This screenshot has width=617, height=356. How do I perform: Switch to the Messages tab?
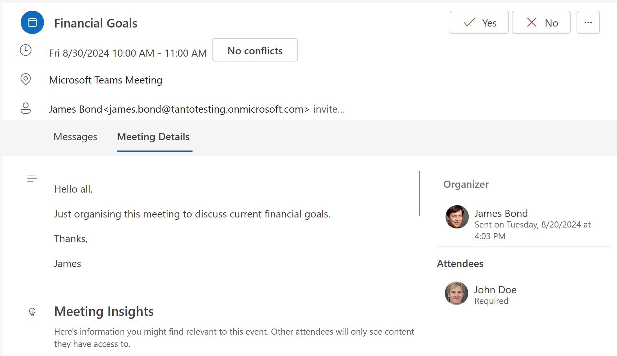75,137
